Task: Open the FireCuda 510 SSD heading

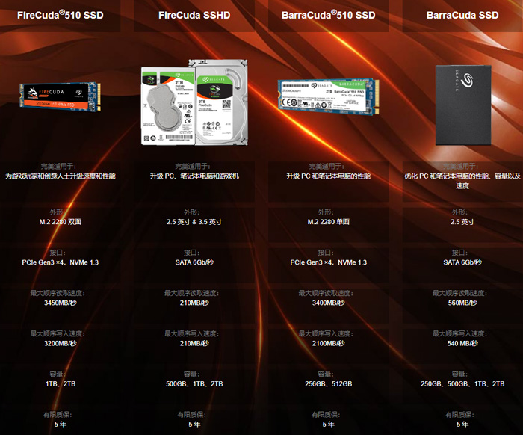Action: pos(61,15)
